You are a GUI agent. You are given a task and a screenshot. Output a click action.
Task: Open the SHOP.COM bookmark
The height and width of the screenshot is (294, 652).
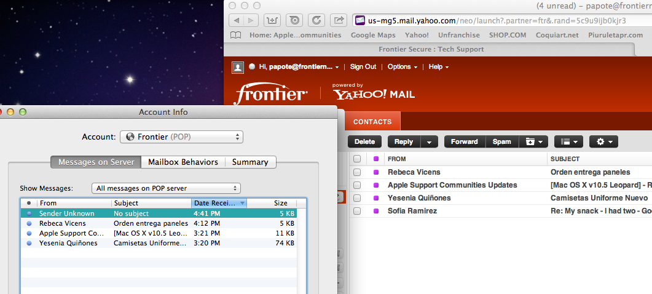(x=508, y=36)
